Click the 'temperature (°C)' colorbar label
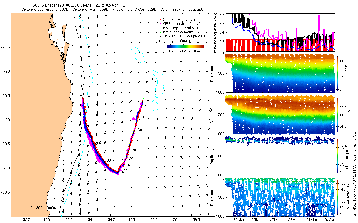The image size is (358, 223). point(347,74)
